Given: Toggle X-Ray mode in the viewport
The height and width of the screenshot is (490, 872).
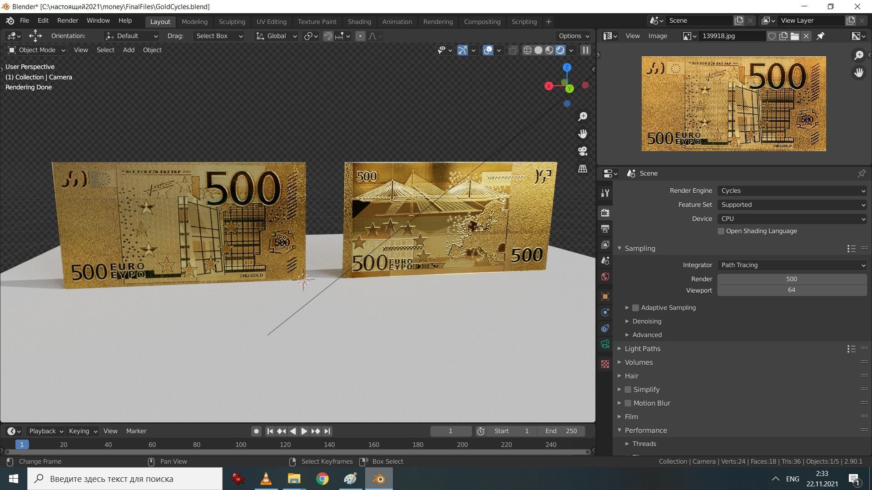Looking at the screenshot, I should pyautogui.click(x=513, y=50).
